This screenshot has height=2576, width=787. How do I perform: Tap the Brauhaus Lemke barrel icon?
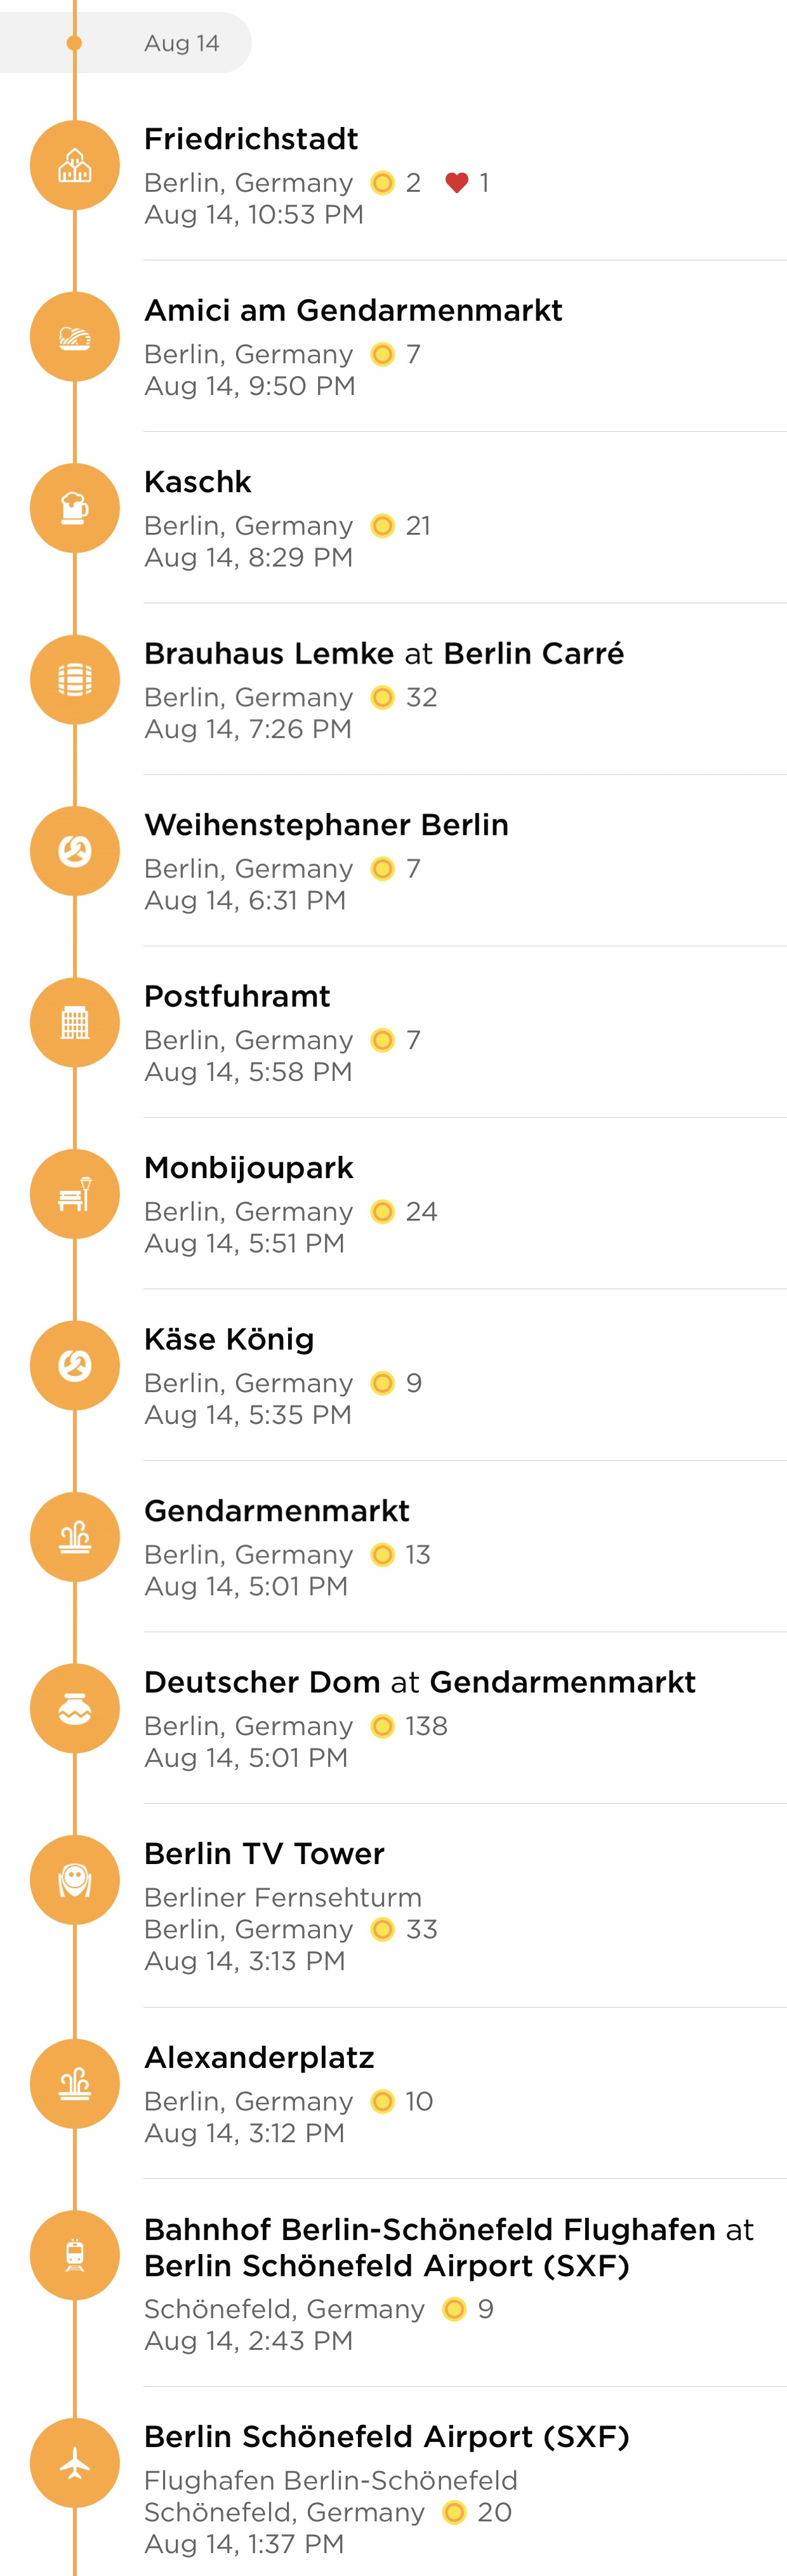[x=75, y=680]
